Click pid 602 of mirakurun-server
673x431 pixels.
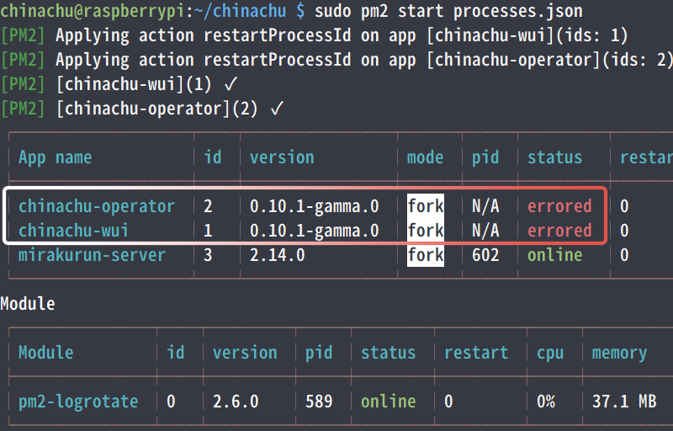pos(485,255)
